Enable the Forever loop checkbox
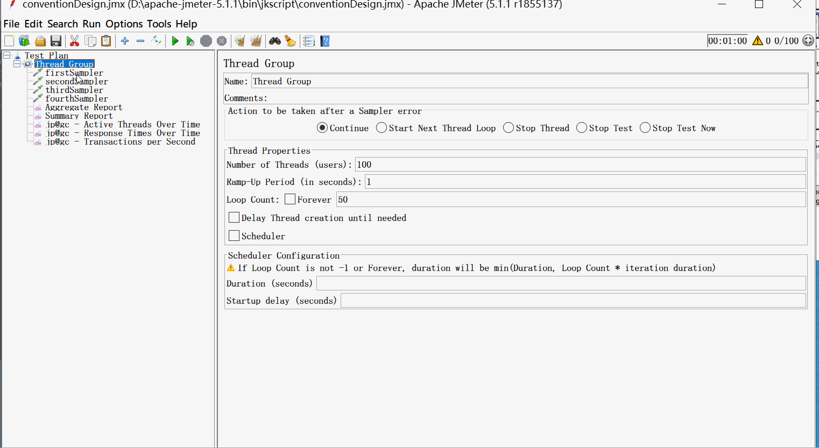The height and width of the screenshot is (448, 819). (x=290, y=200)
